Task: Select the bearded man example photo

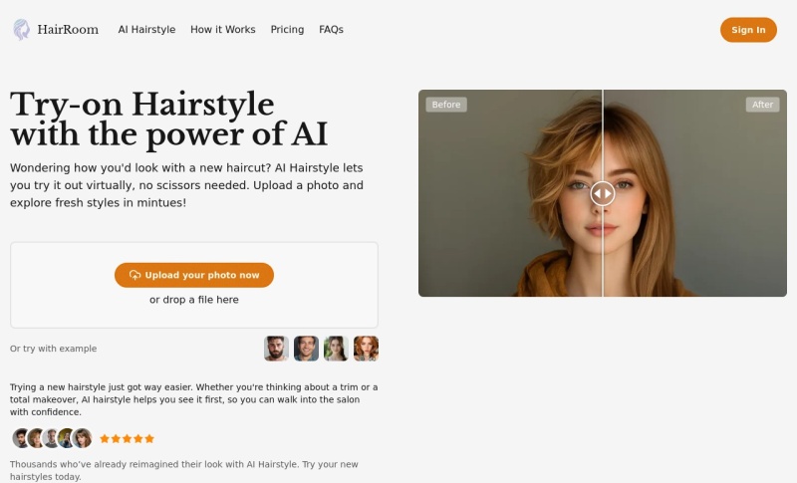Action: pos(277,349)
